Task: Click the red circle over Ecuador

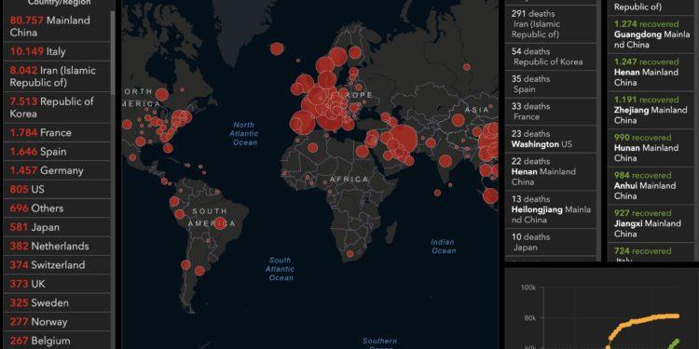Action: click(x=174, y=201)
